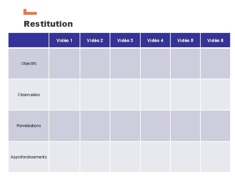
Task: Select the Vidéo 4 column header
Action: (155, 40)
